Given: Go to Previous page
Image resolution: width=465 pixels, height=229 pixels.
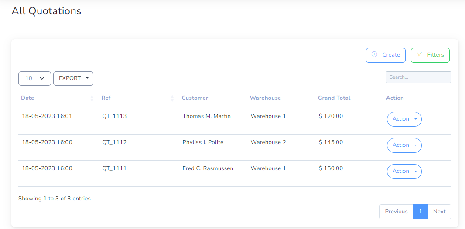Looking at the screenshot, I should pyautogui.click(x=396, y=212).
